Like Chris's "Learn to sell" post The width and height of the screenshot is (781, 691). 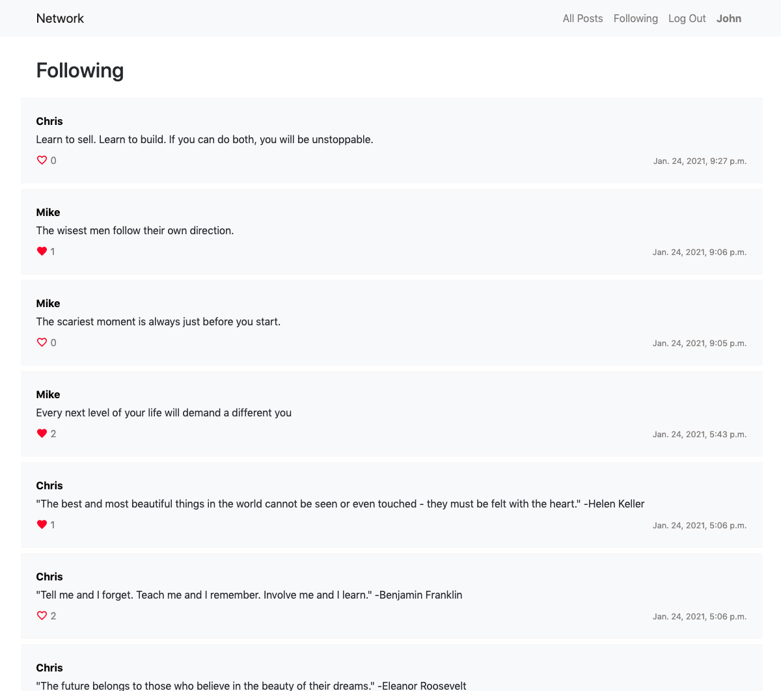coord(42,160)
